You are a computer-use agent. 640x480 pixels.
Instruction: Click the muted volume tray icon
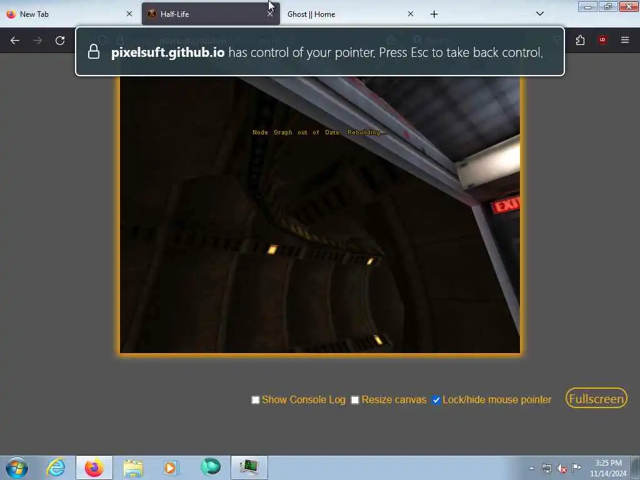pos(562,469)
